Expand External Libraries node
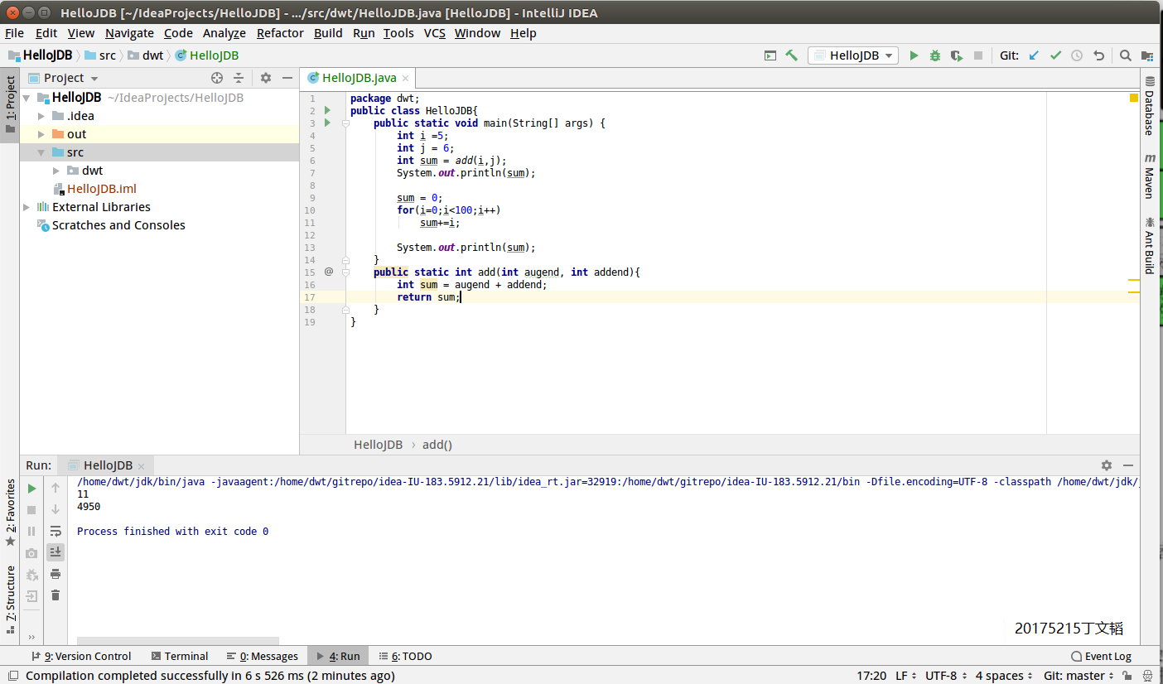Viewport: 1163px width, 684px height. tap(26, 207)
